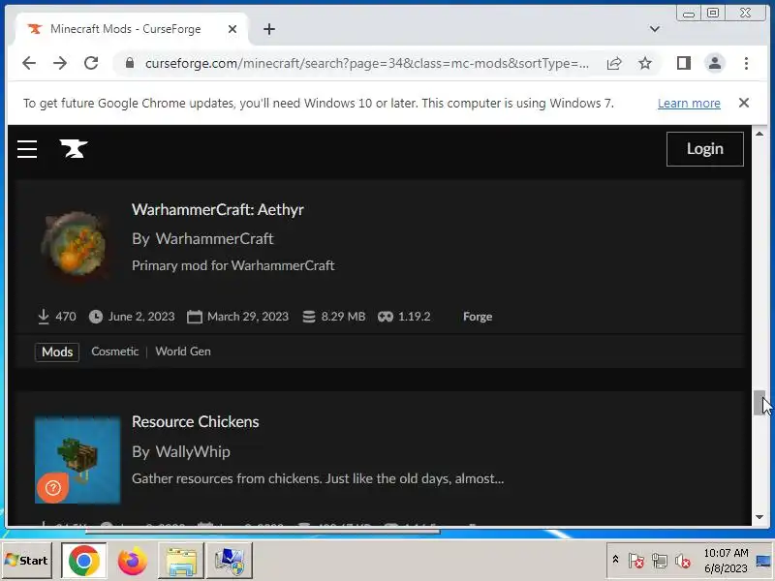Click the clock icon beside June 2, 2023
Image resolution: width=775 pixels, height=581 pixels.
tap(96, 317)
